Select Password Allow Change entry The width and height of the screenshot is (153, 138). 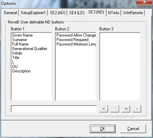(76, 35)
